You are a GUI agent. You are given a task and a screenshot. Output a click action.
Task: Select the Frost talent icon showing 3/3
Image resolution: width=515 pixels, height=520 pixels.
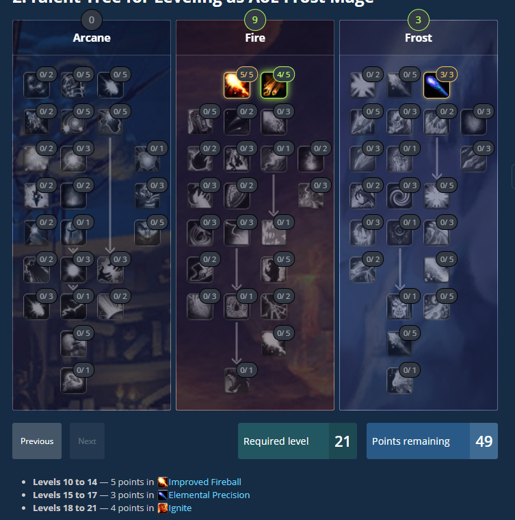click(x=436, y=86)
